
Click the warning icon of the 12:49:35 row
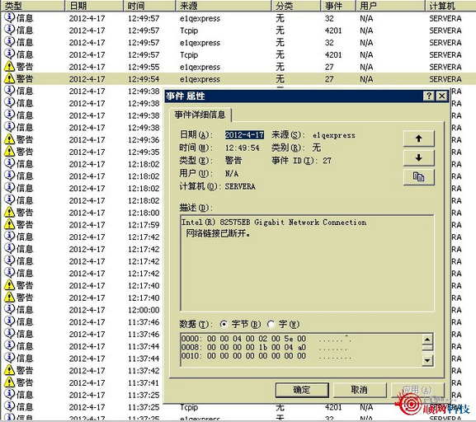click(x=9, y=152)
